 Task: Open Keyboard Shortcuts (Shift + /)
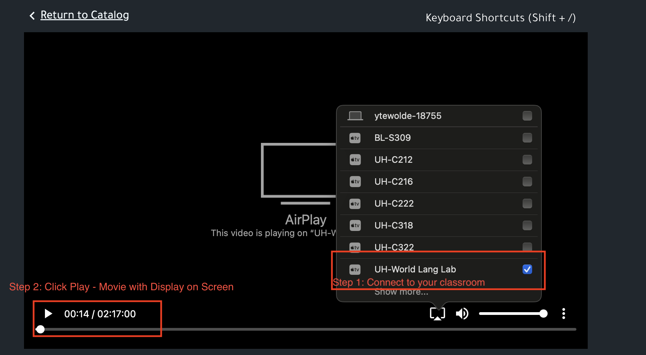click(501, 17)
